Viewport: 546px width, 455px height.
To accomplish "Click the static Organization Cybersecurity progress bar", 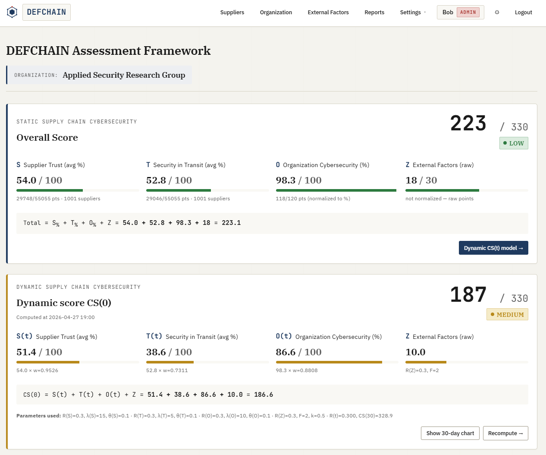I will point(337,190).
